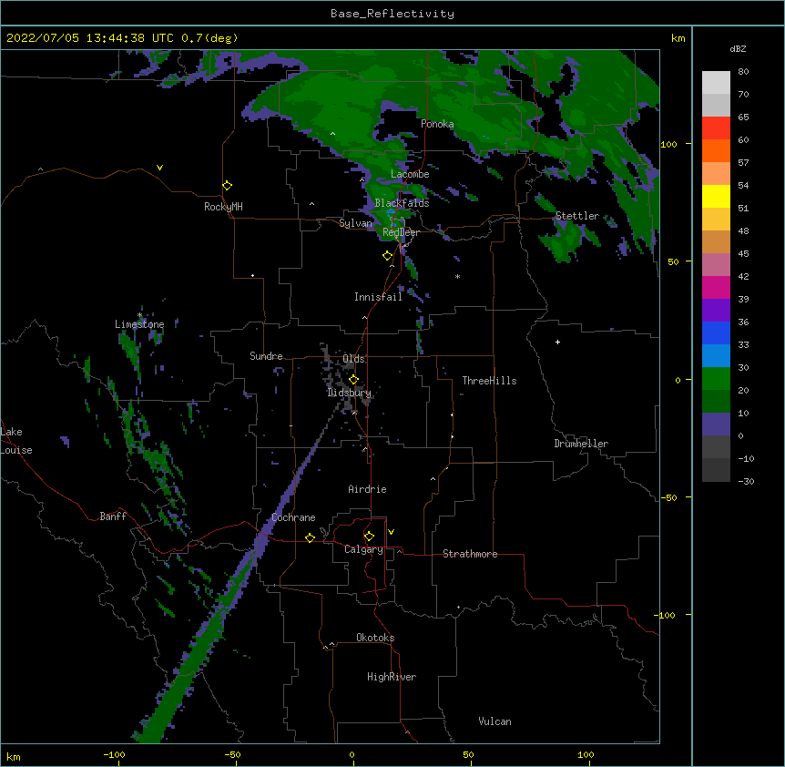785x767 pixels.
Task: Click the yellow V marker right of Calgary
Action: tap(391, 532)
